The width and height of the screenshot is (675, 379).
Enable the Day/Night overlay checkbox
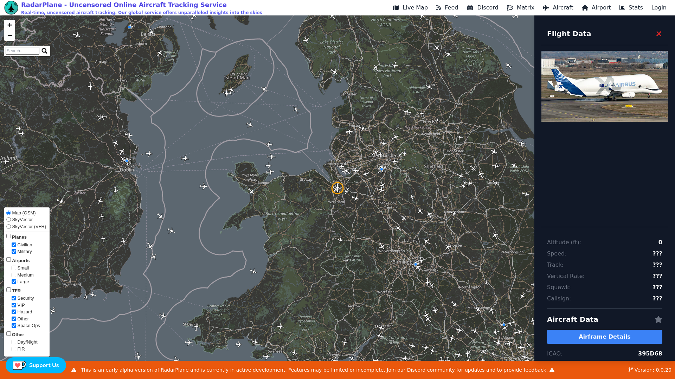(14, 342)
